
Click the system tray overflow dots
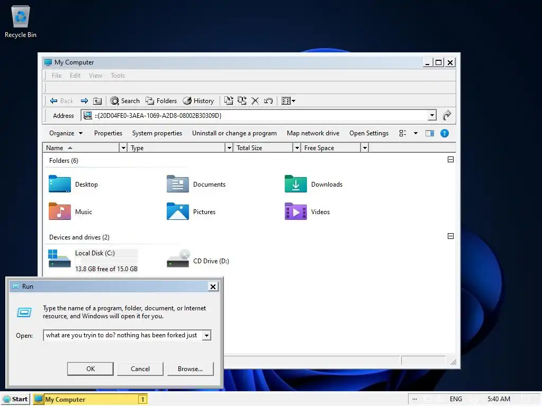414,399
